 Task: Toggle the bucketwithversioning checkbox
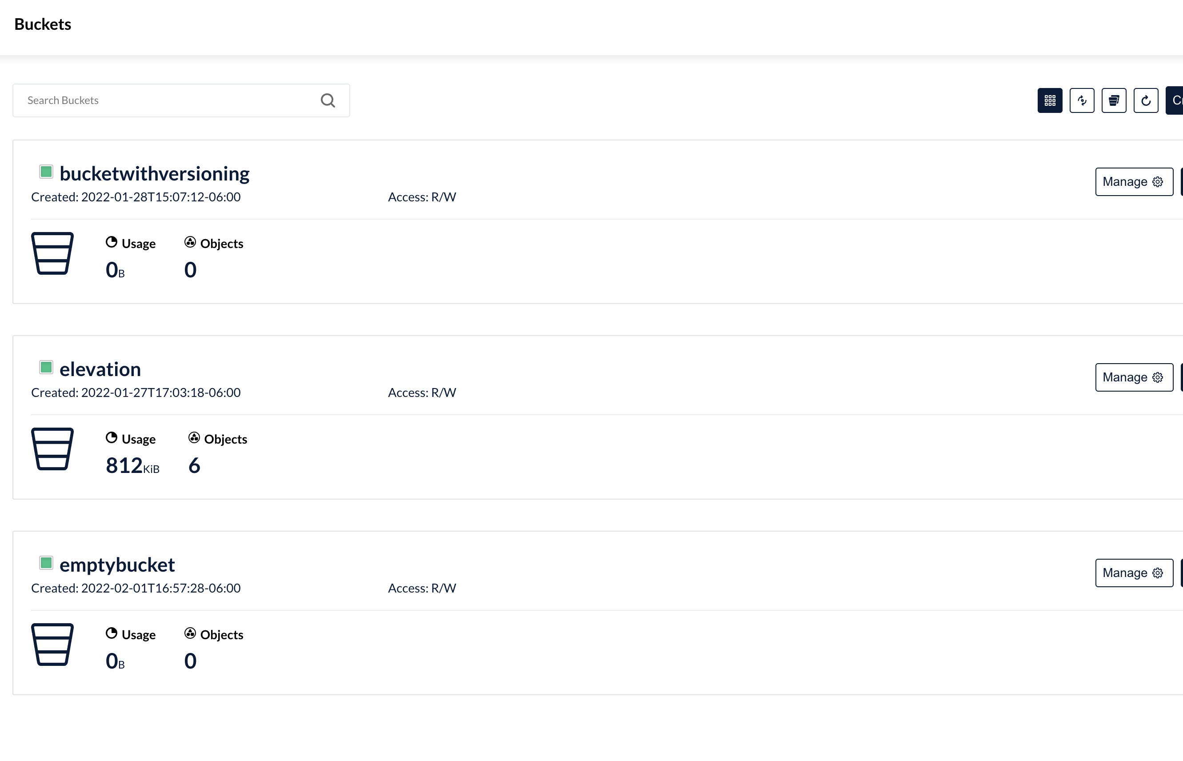(46, 172)
